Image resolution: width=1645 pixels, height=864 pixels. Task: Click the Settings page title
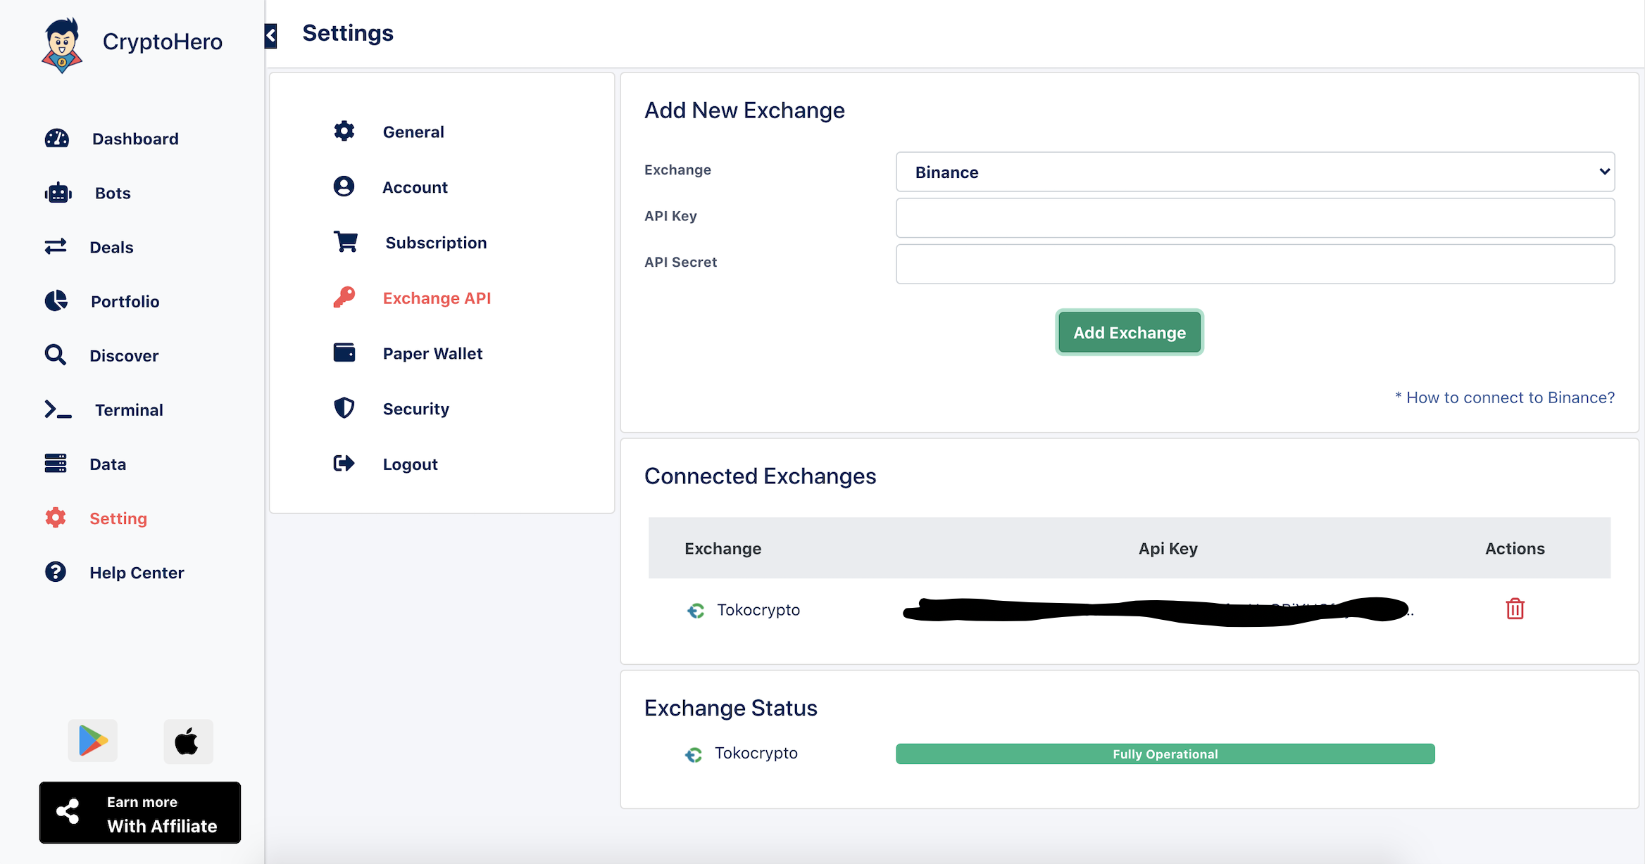click(x=348, y=33)
